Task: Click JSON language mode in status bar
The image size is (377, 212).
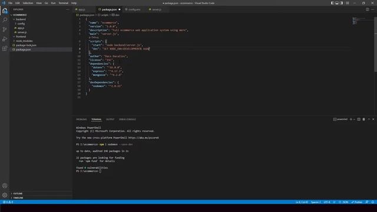Action: 343,202
